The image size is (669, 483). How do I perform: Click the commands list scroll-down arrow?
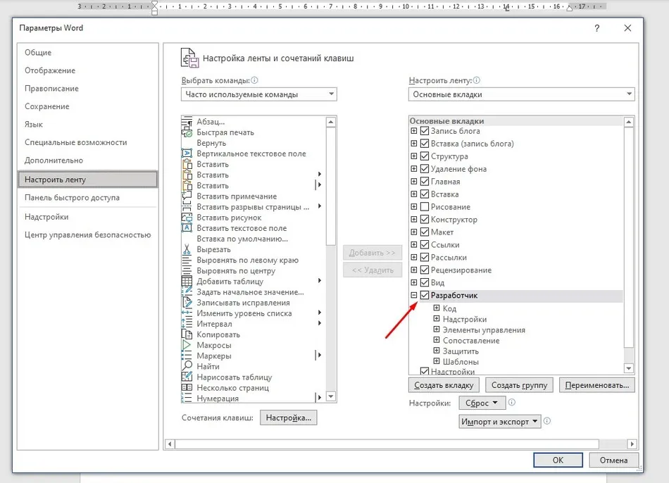click(331, 396)
